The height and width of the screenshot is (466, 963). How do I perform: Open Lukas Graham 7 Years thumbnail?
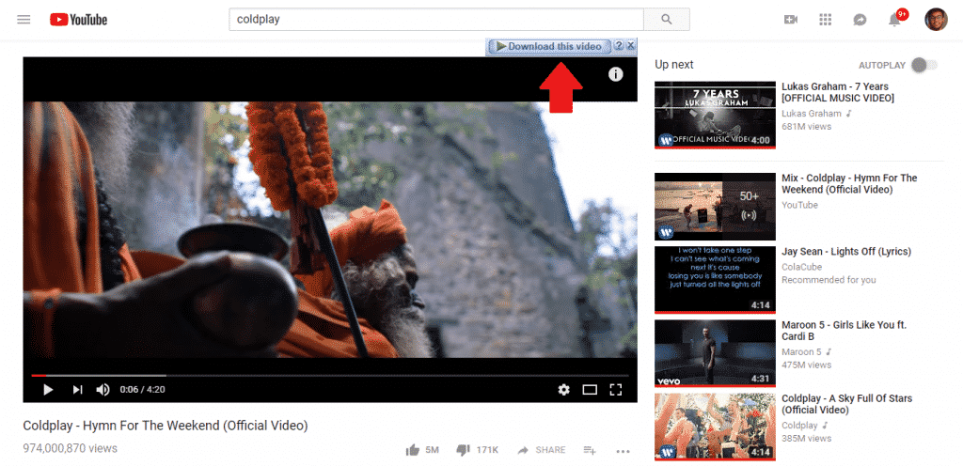pyautogui.click(x=714, y=115)
